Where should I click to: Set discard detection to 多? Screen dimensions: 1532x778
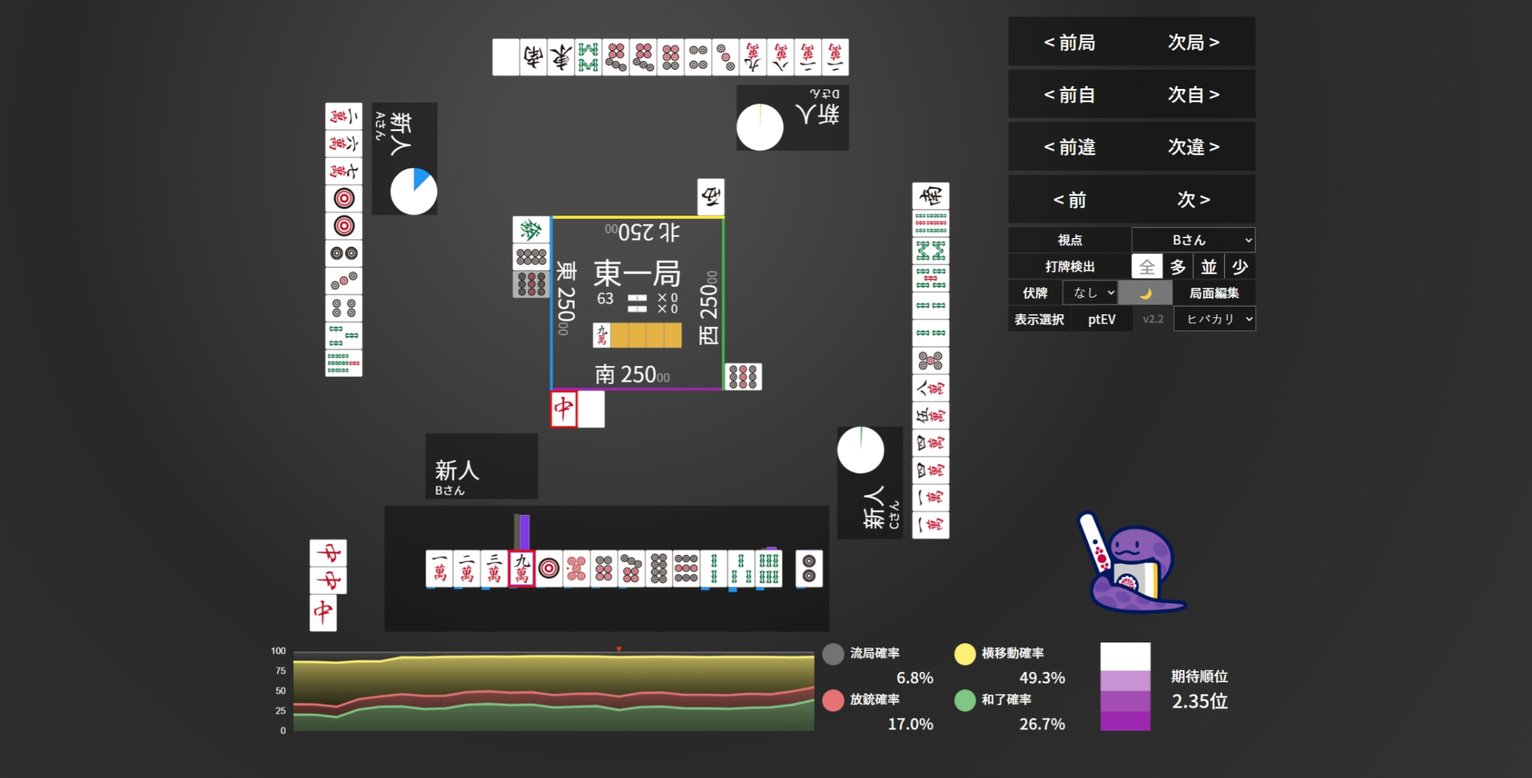pyautogui.click(x=1178, y=266)
